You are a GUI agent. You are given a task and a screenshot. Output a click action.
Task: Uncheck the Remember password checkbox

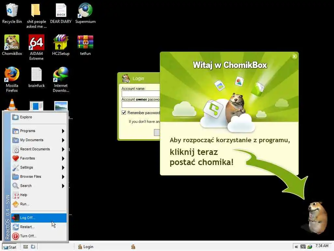[124, 113]
